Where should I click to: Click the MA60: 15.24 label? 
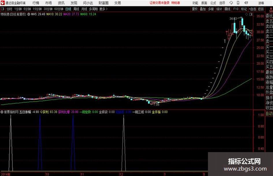88,14
